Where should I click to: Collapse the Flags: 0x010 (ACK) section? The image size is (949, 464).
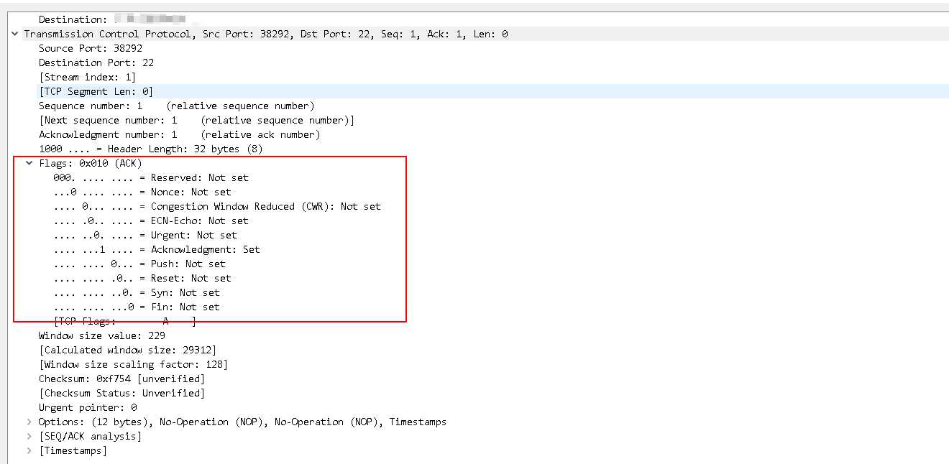29,163
